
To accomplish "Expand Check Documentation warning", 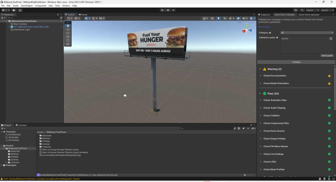I will click(x=260, y=76).
